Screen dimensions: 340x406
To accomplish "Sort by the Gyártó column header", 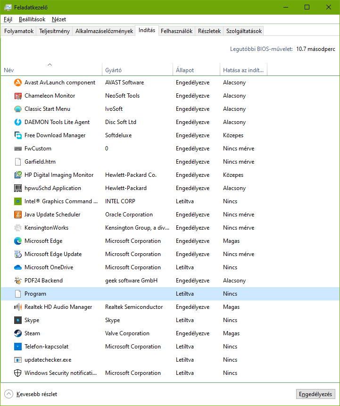I will 138,69.
